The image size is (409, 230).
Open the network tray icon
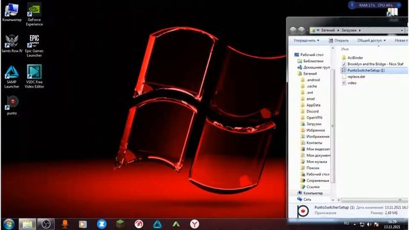[x=362, y=224]
